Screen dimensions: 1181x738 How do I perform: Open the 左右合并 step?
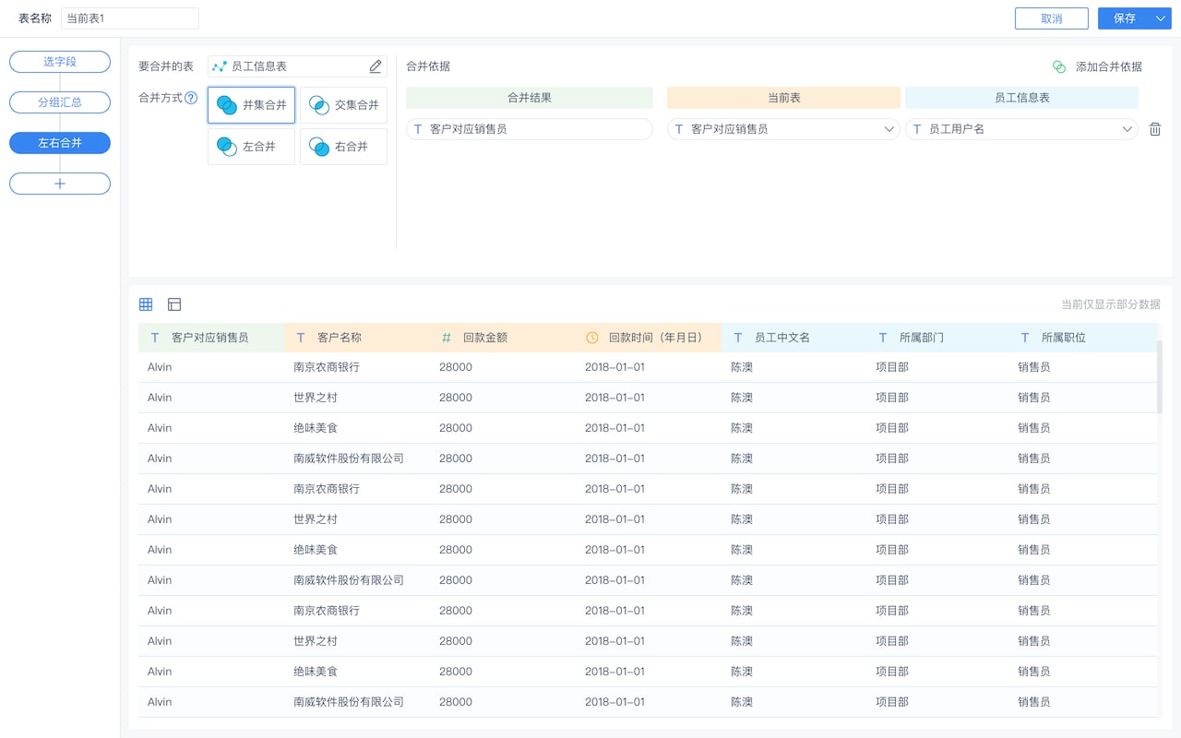[x=60, y=143]
